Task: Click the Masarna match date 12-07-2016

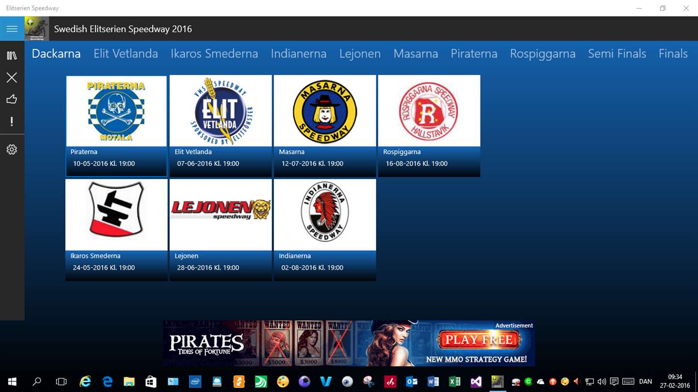Action: point(312,164)
